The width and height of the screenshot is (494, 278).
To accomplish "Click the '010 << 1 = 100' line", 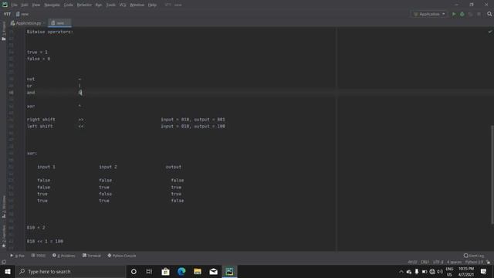I will pyautogui.click(x=45, y=242).
